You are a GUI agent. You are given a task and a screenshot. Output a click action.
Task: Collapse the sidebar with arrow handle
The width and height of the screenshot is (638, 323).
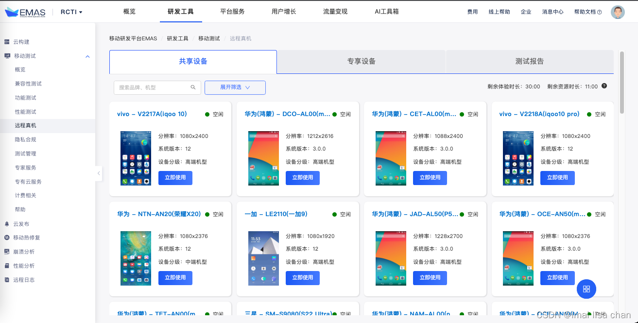click(x=99, y=173)
